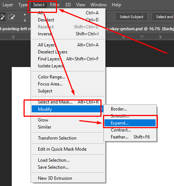Choose Feather in Modify submenu
The image size is (174, 186).
click(130, 137)
